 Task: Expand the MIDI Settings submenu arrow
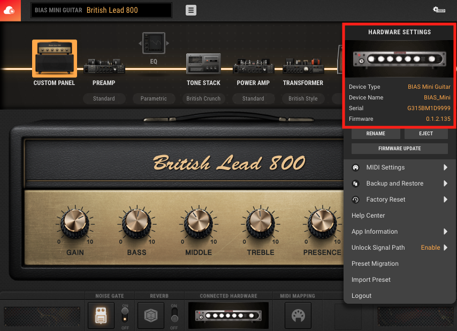pos(445,167)
